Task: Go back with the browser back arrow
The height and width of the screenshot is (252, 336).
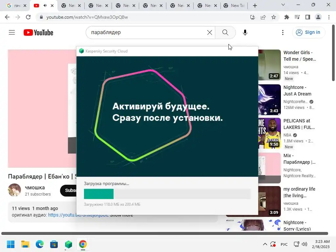Action: 7,17
